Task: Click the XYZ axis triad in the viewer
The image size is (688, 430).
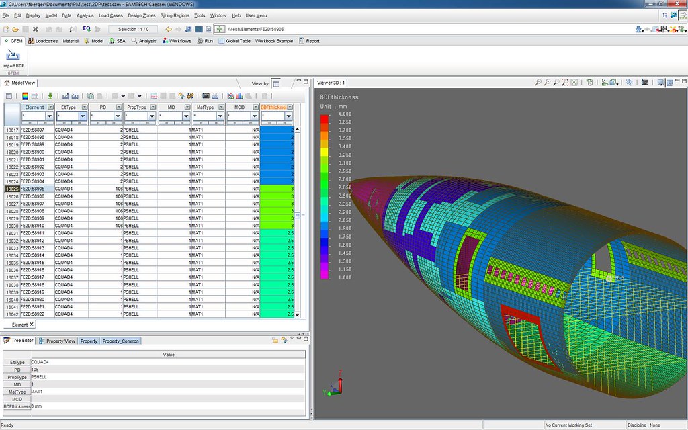Action: pyautogui.click(x=333, y=384)
